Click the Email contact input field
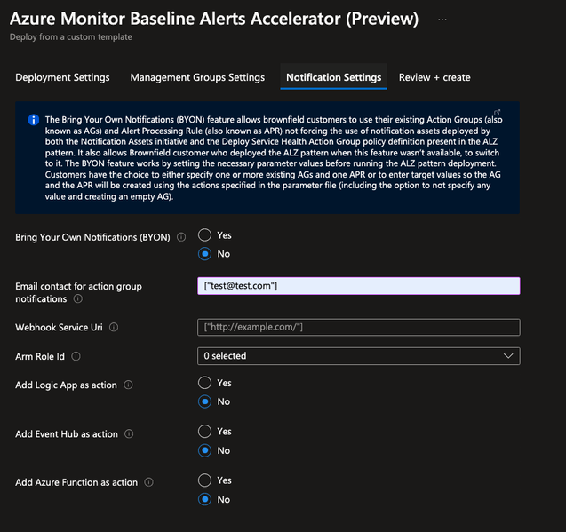Image resolution: width=566 pixels, height=532 pixels. click(x=358, y=286)
